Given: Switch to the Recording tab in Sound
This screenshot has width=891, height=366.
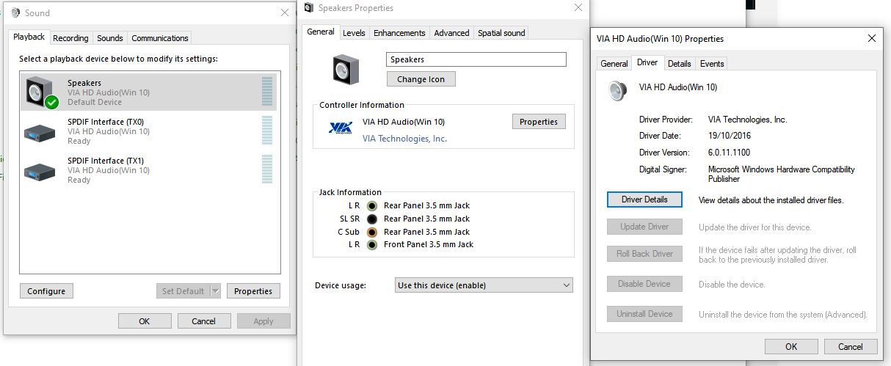Looking at the screenshot, I should pos(70,38).
